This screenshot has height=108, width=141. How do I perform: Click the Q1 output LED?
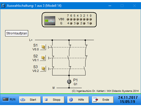click(x=91, y=23)
